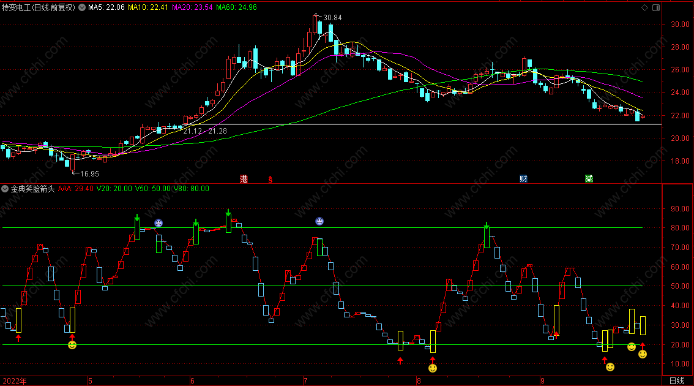Open the green 减 marker

[589, 178]
